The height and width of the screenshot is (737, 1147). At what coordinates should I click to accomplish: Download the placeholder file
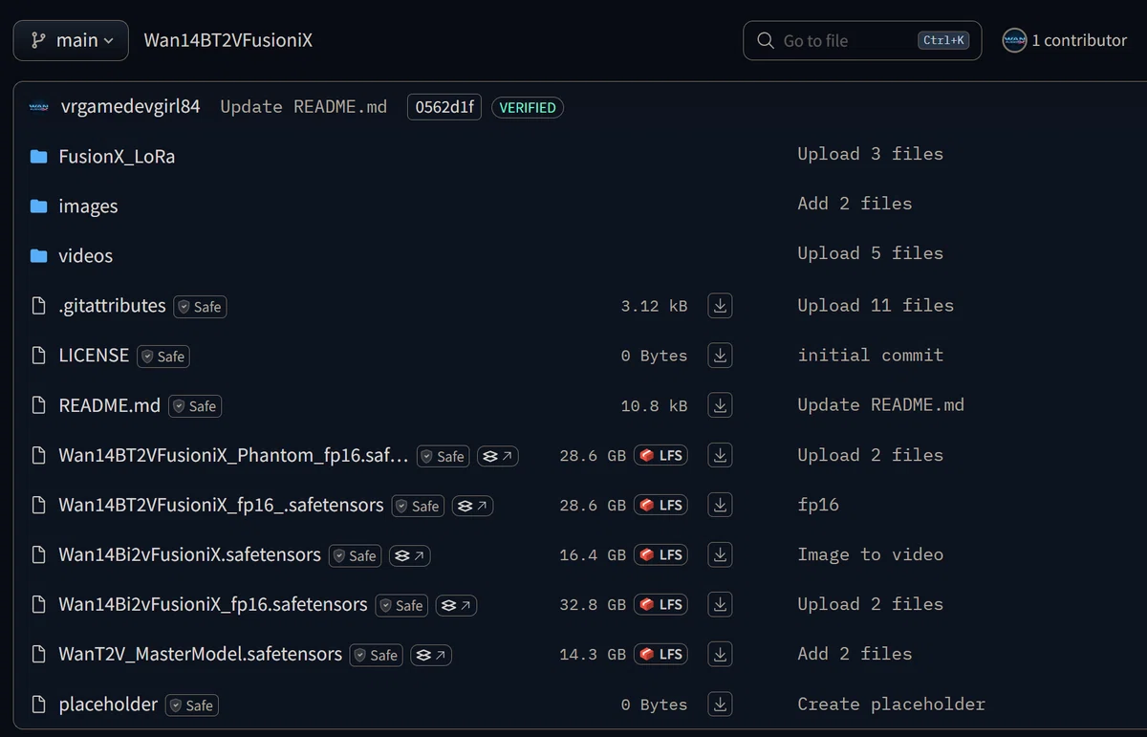coord(720,704)
